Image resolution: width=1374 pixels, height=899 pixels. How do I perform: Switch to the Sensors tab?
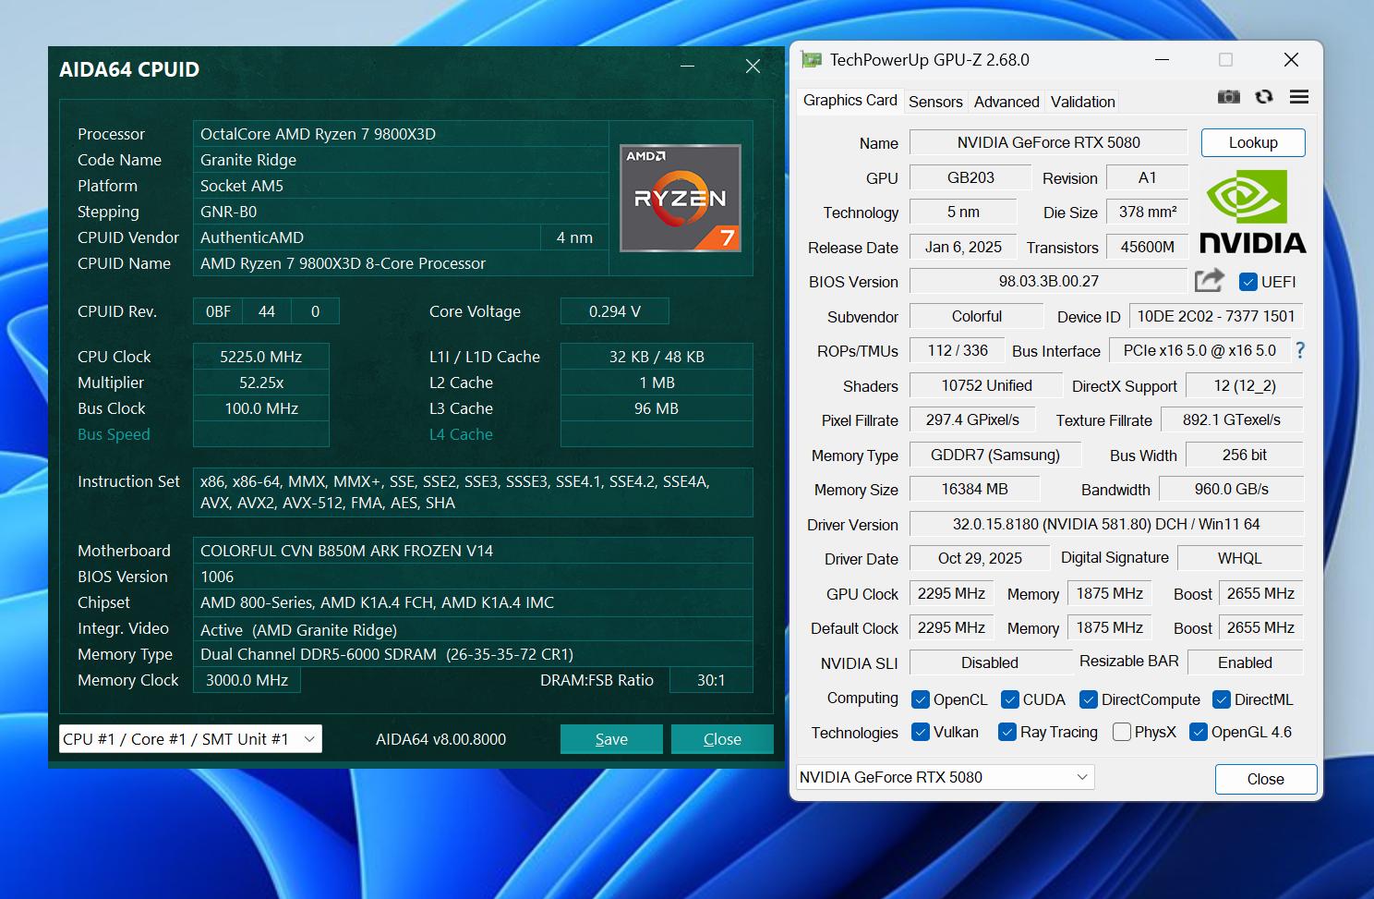click(935, 102)
